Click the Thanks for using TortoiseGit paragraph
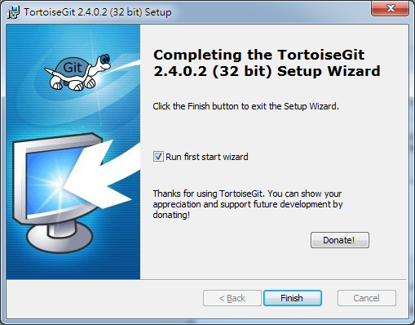Screen dimensions: 415x325 pos(248,204)
